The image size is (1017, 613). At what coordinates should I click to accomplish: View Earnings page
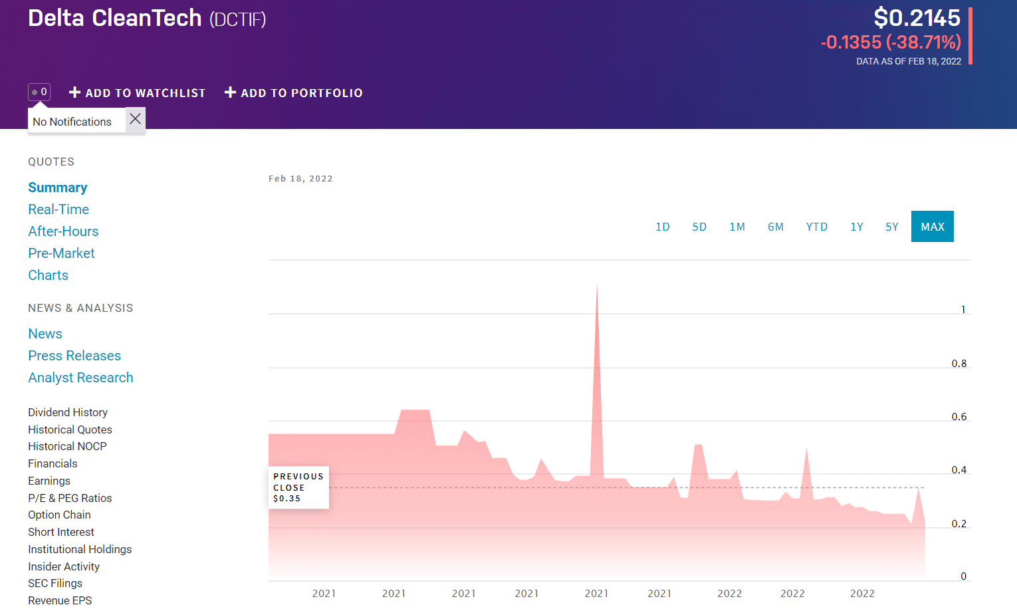[x=49, y=481]
